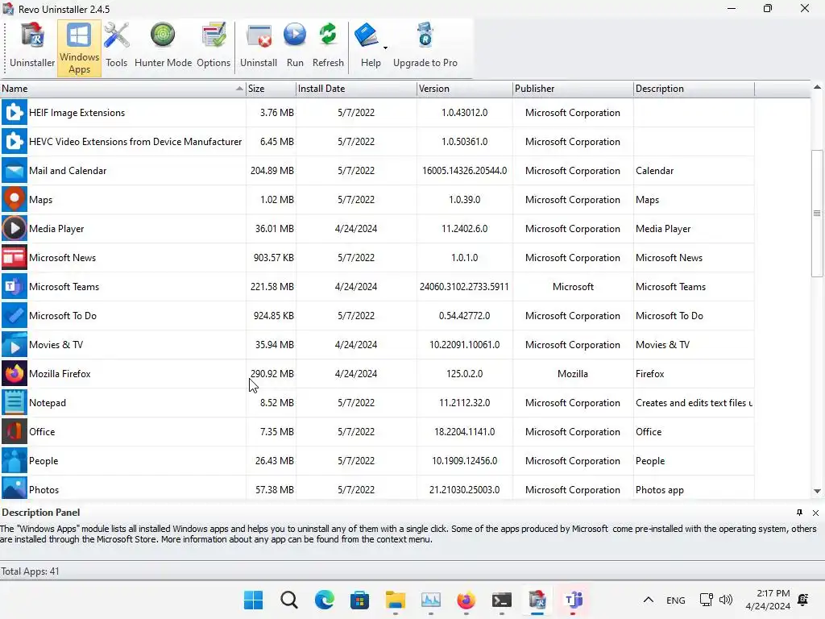
Task: Launch Microsoft Edge from taskbar
Action: (x=324, y=600)
